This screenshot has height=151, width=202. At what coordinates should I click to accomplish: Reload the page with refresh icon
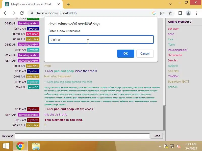[x=22, y=13]
